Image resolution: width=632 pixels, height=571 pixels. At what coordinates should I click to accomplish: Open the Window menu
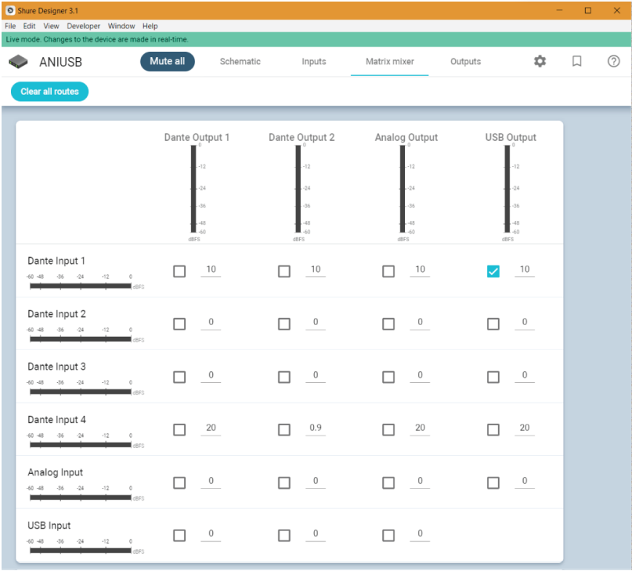click(x=121, y=25)
